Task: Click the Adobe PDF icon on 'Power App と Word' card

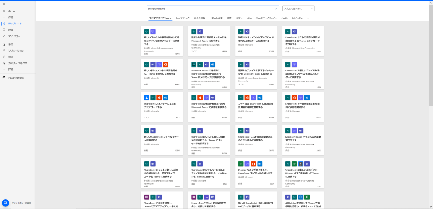Action: tap(206, 197)
